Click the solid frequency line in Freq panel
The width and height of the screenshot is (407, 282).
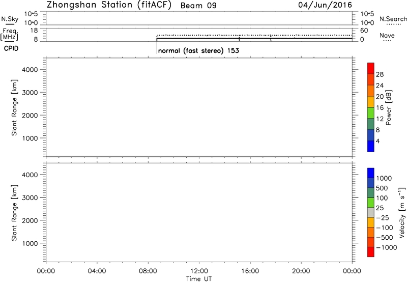click(254, 38)
